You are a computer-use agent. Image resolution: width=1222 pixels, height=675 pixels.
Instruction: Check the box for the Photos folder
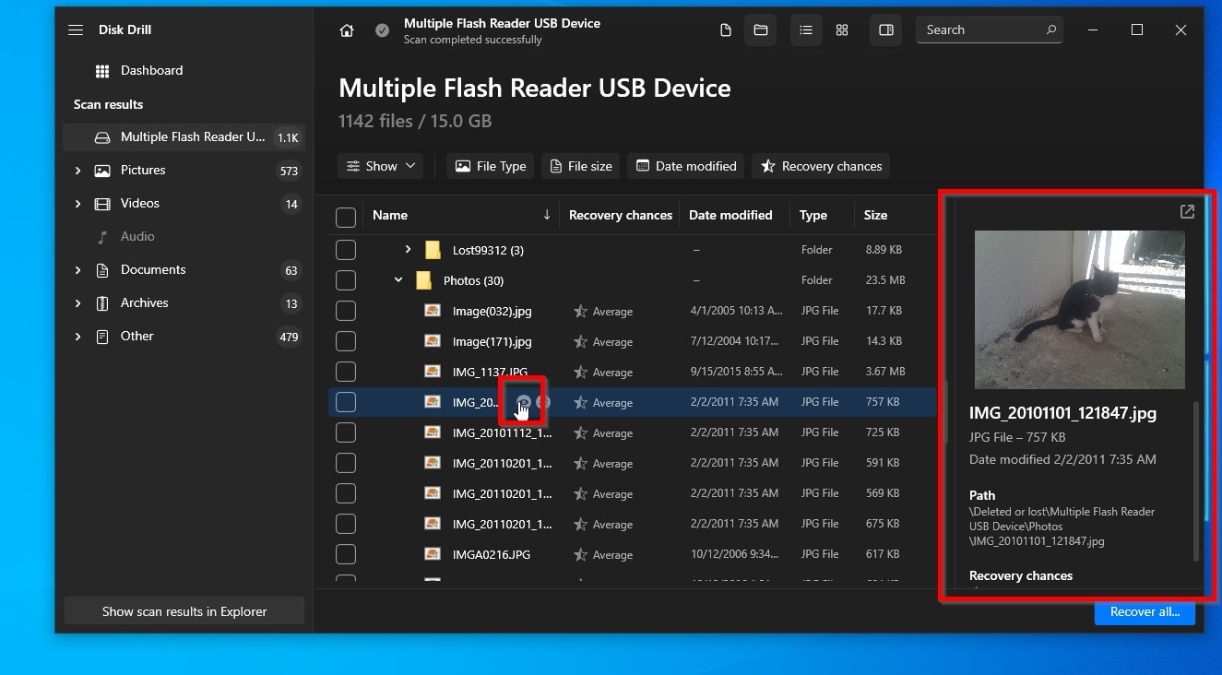346,280
